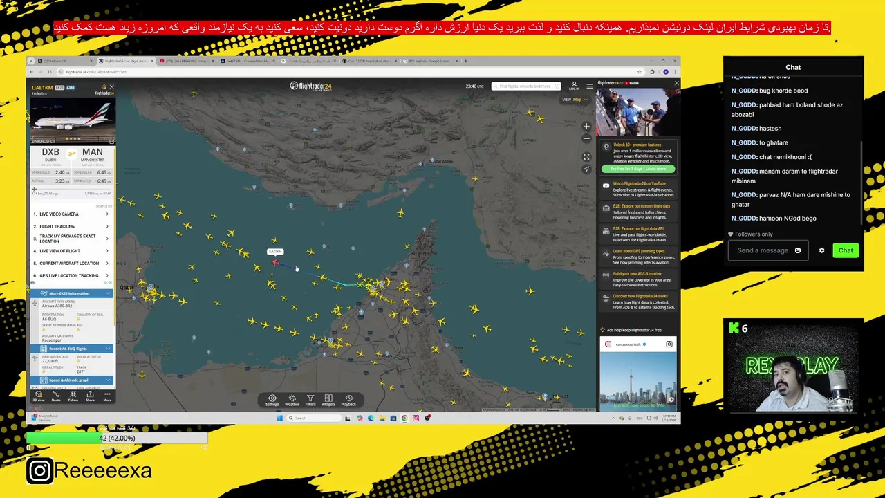The image size is (885, 498).
Task: Open browser extensions puzzle icon
Action: (653, 72)
